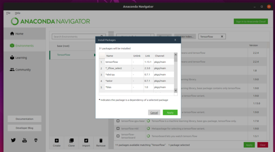Screen dimensions: 275x152
Task: Click Apply in the Install Packages dialog
Action: click(170, 113)
